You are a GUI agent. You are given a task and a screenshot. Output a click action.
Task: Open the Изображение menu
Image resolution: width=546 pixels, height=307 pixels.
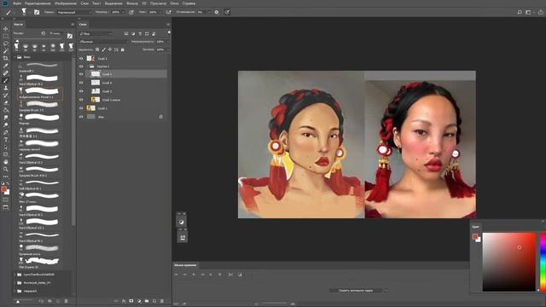click(66, 3)
